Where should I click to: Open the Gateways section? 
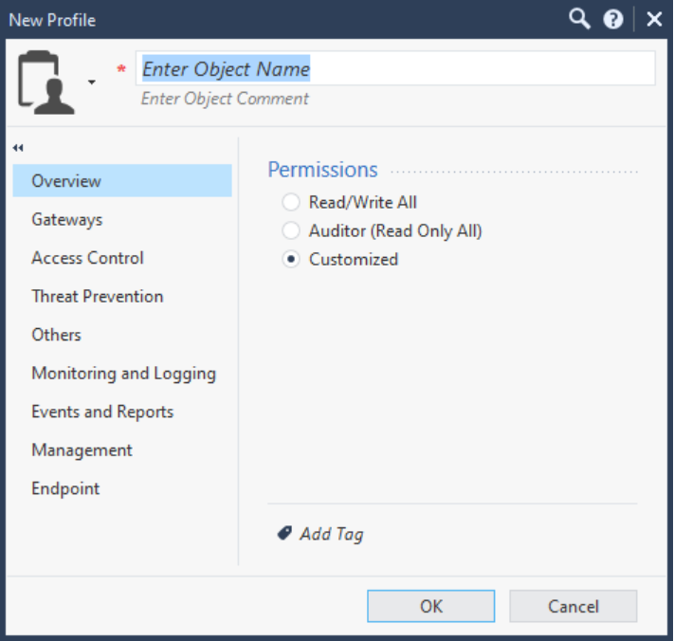(66, 219)
